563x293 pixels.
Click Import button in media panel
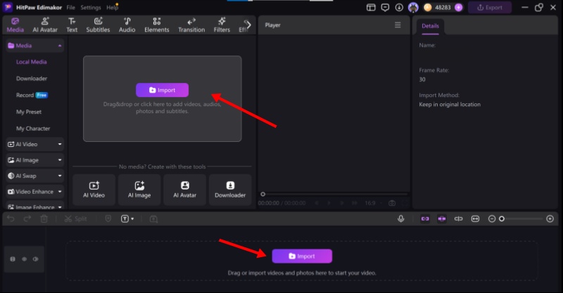pyautogui.click(x=162, y=90)
